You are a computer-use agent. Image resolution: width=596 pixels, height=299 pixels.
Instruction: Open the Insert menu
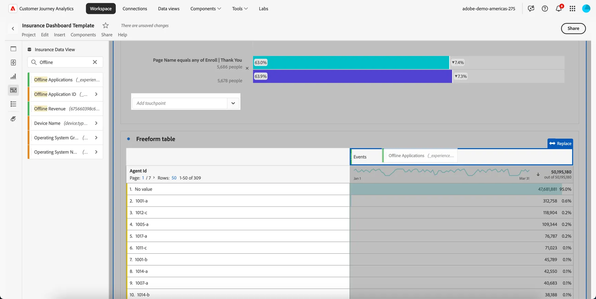(59, 35)
